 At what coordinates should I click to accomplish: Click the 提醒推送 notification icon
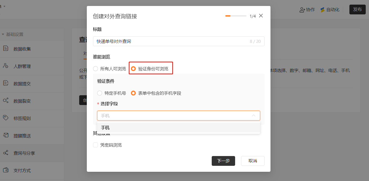pos(5,135)
